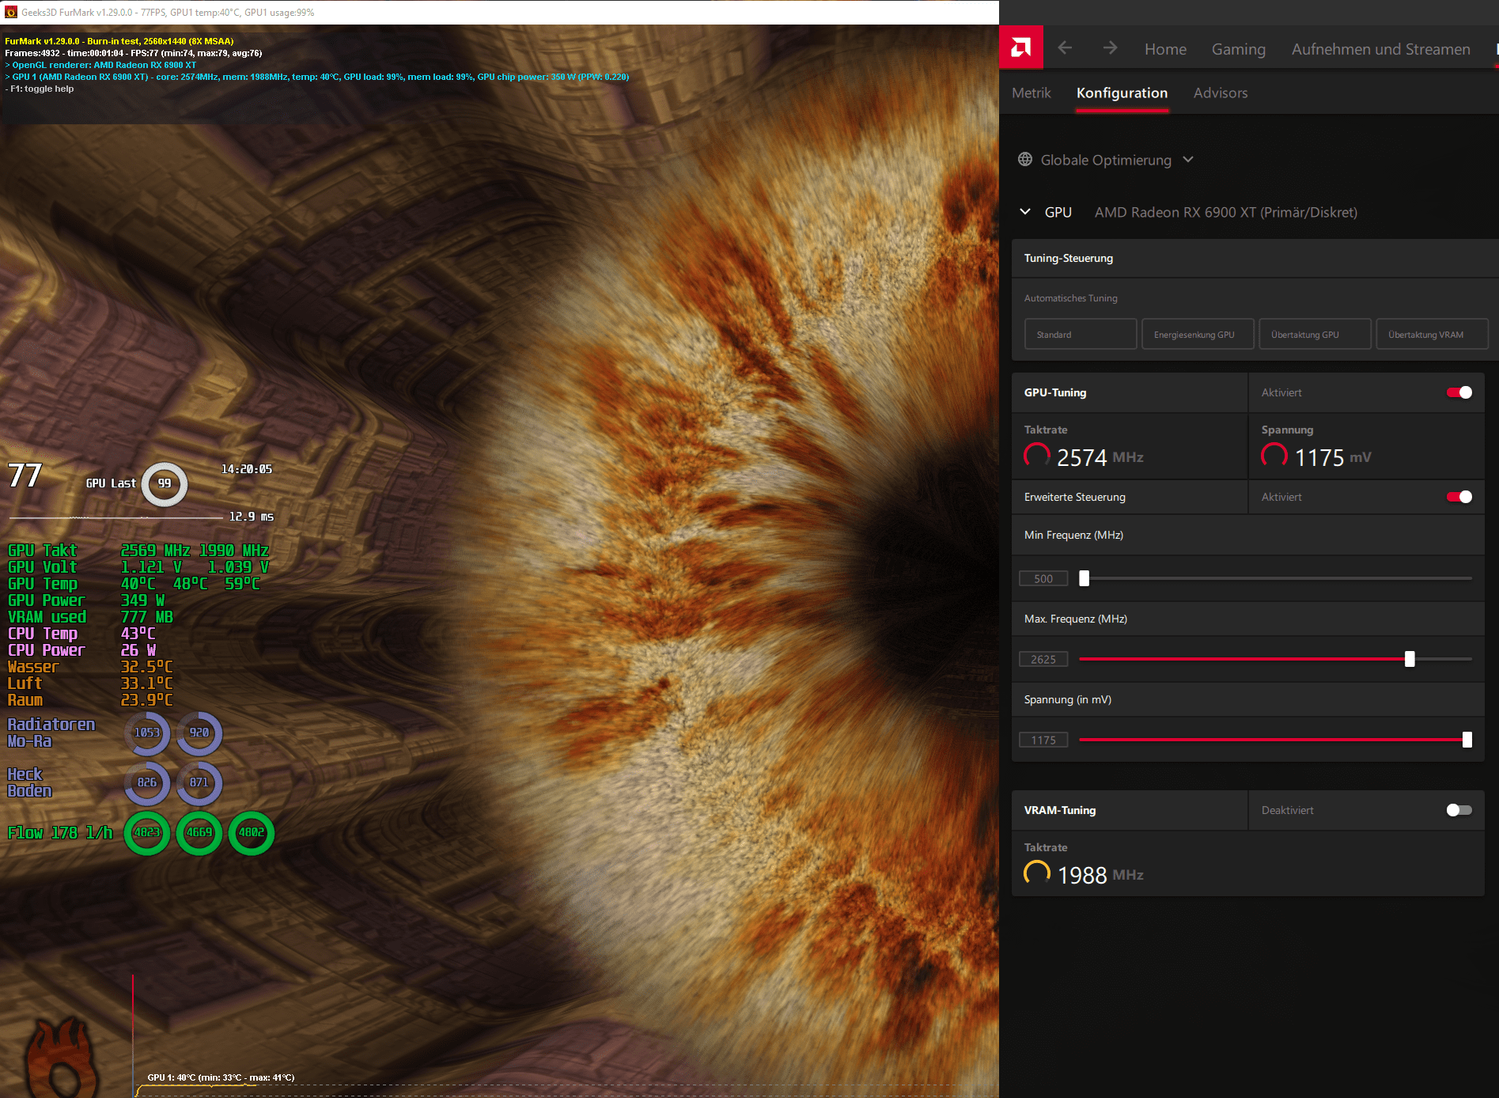The image size is (1499, 1098).
Task: Click the Spannung 1175 mV dial
Action: 1274,456
